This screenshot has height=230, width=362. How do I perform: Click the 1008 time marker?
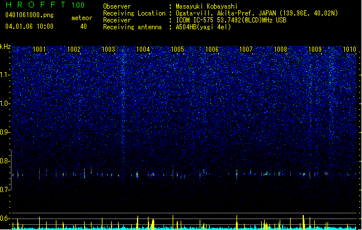(280, 49)
